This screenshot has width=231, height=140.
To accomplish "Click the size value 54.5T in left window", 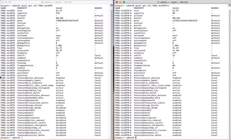I will (59, 11).
